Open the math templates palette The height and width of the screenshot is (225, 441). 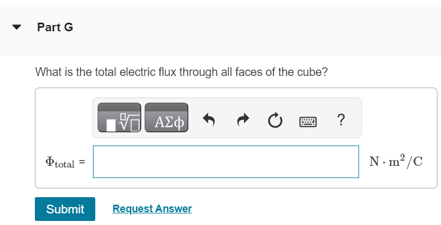pyautogui.click(x=119, y=118)
